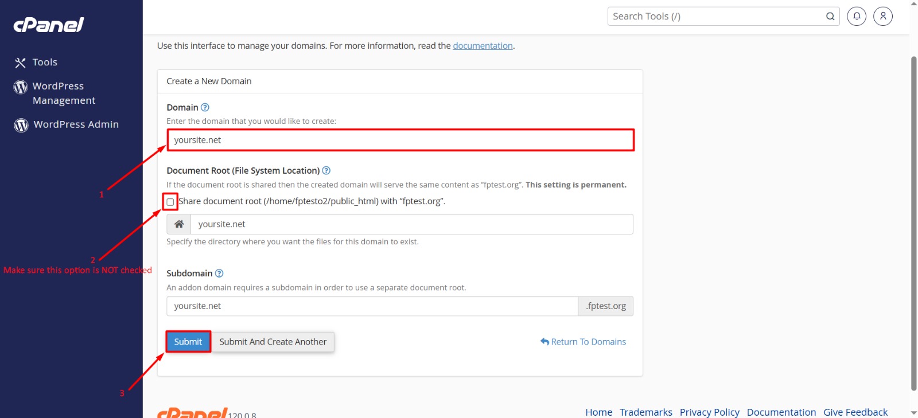Open the notifications bell icon

[x=856, y=16]
